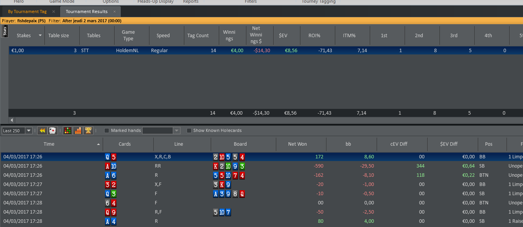Close the By Tournament Tag tab

(x=54, y=12)
